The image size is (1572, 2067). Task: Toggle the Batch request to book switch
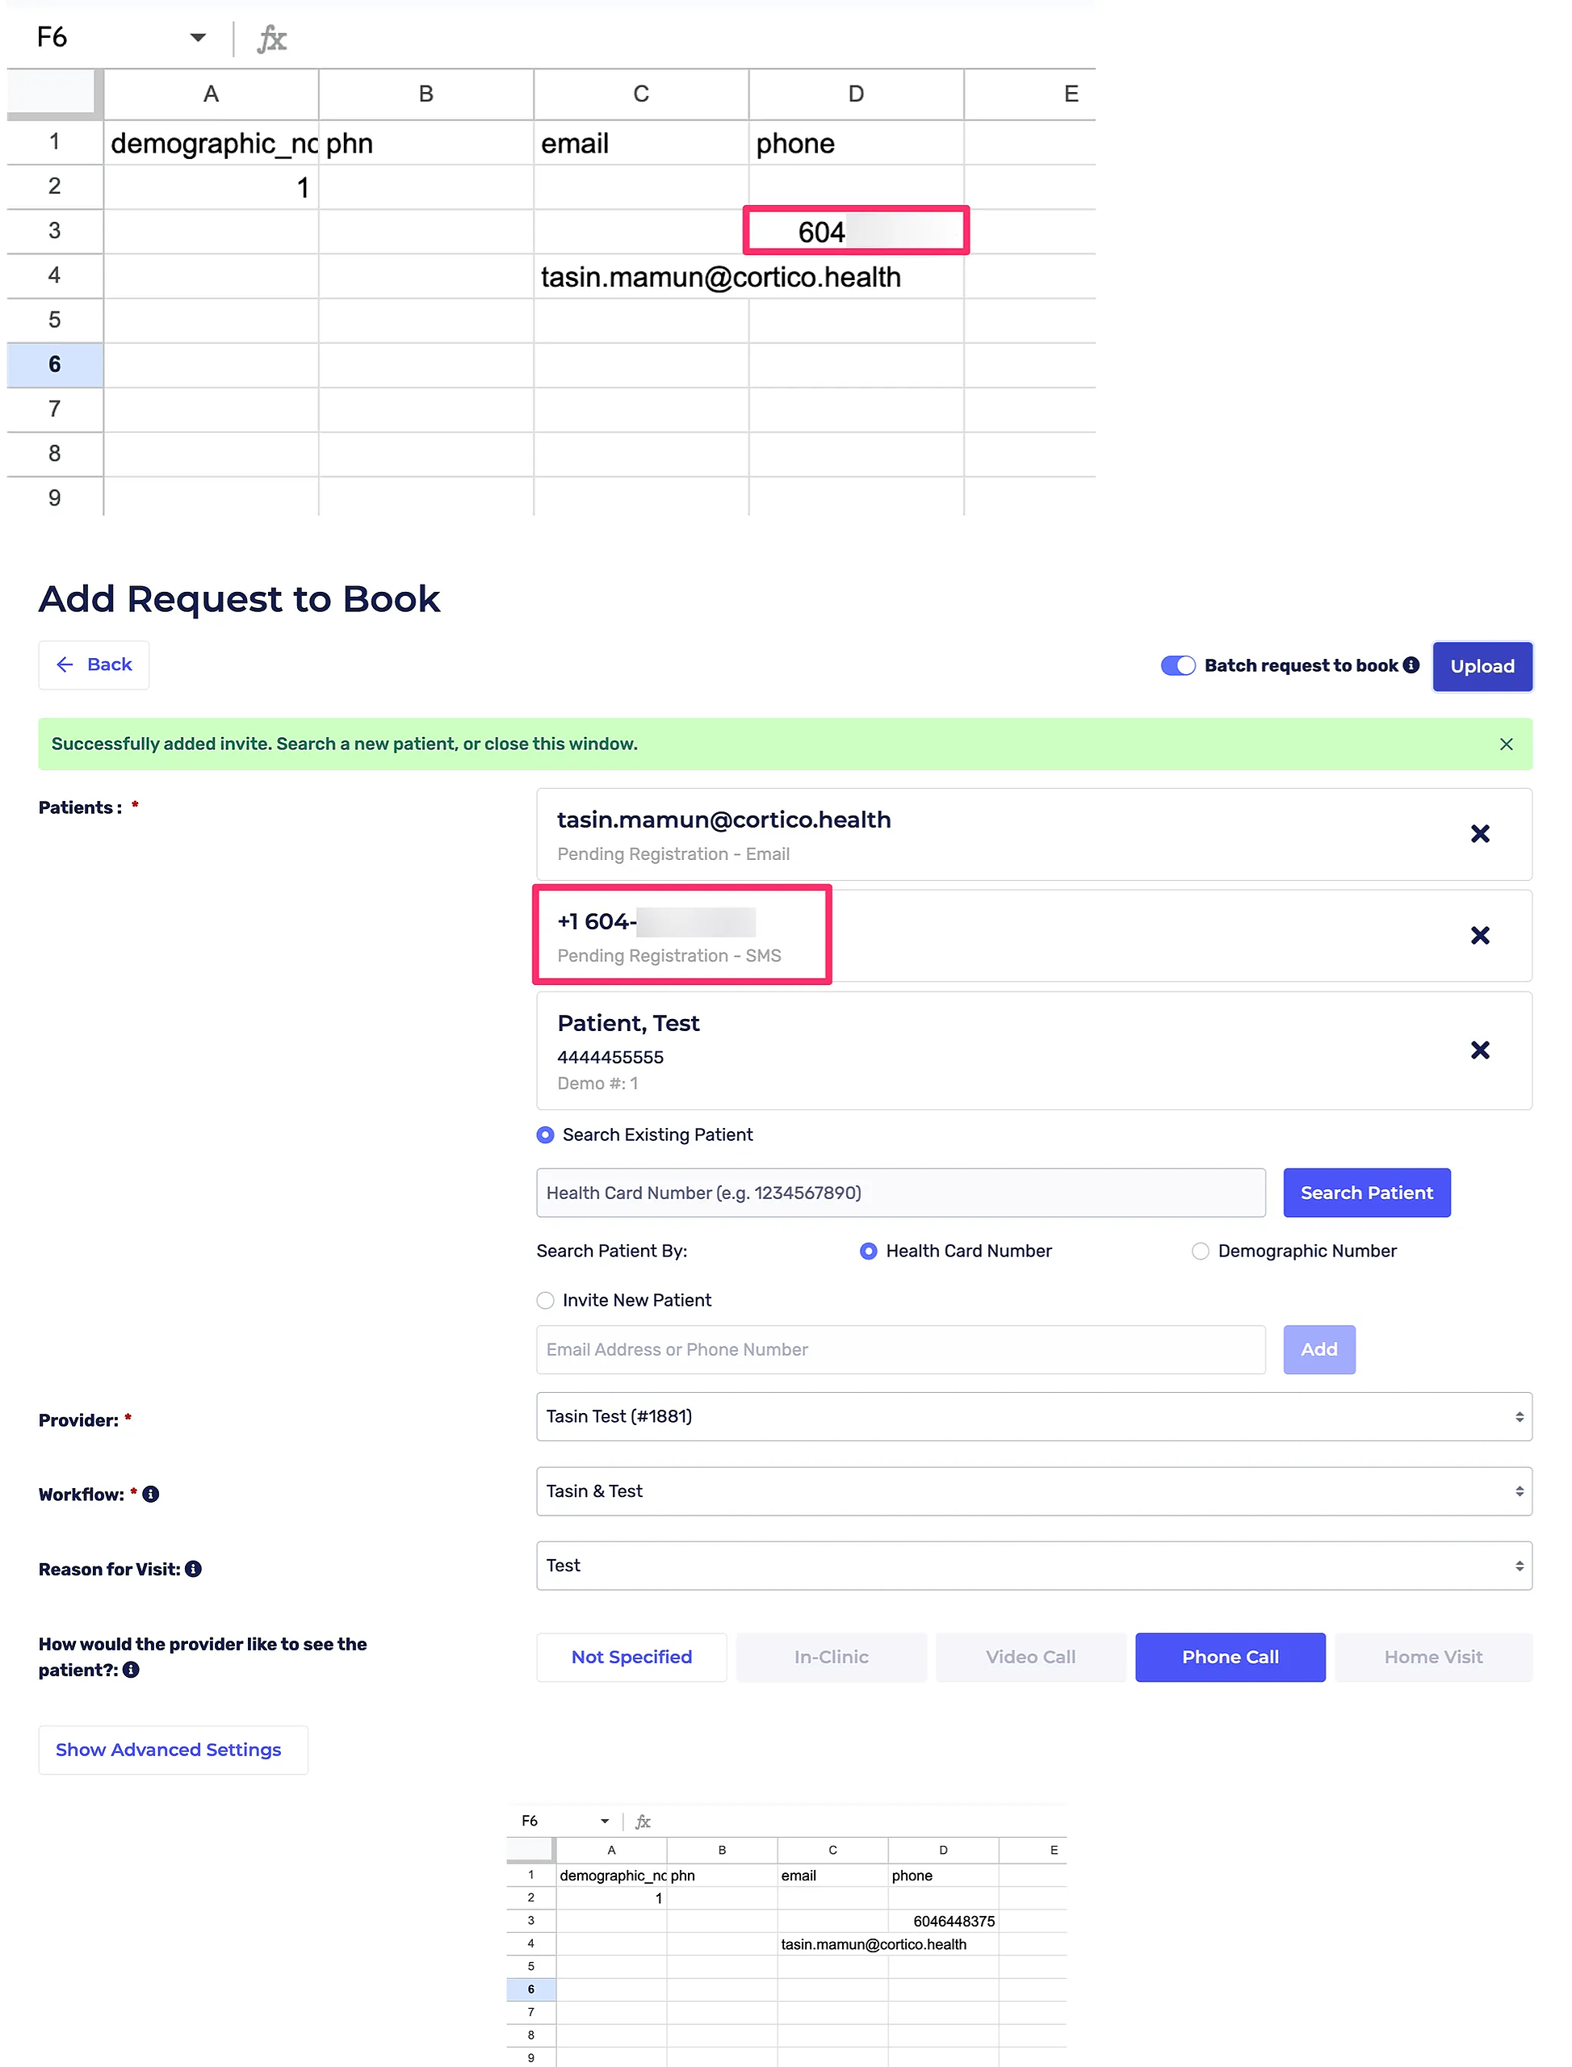point(1177,665)
